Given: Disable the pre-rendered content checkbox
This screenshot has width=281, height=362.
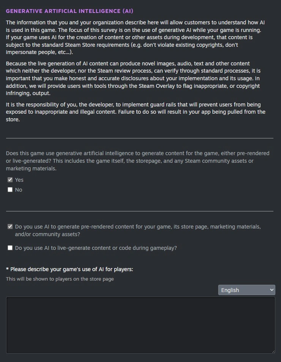Looking at the screenshot, I should [x=9, y=226].
